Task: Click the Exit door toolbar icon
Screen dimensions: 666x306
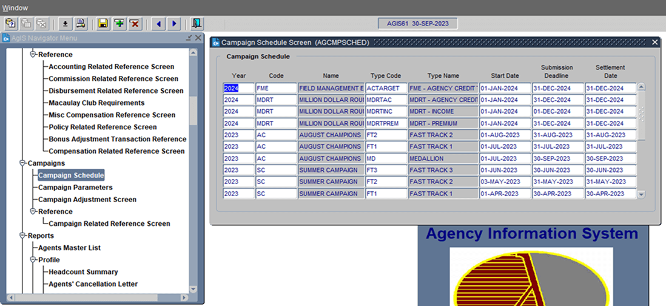Action: [x=197, y=24]
